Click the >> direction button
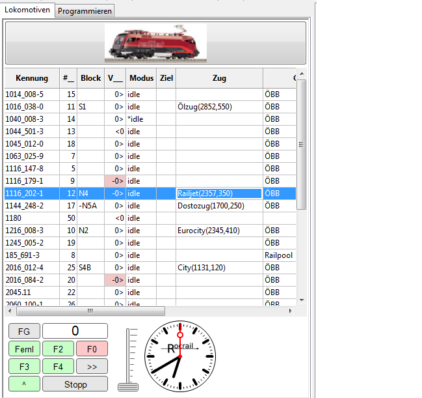 (92, 366)
